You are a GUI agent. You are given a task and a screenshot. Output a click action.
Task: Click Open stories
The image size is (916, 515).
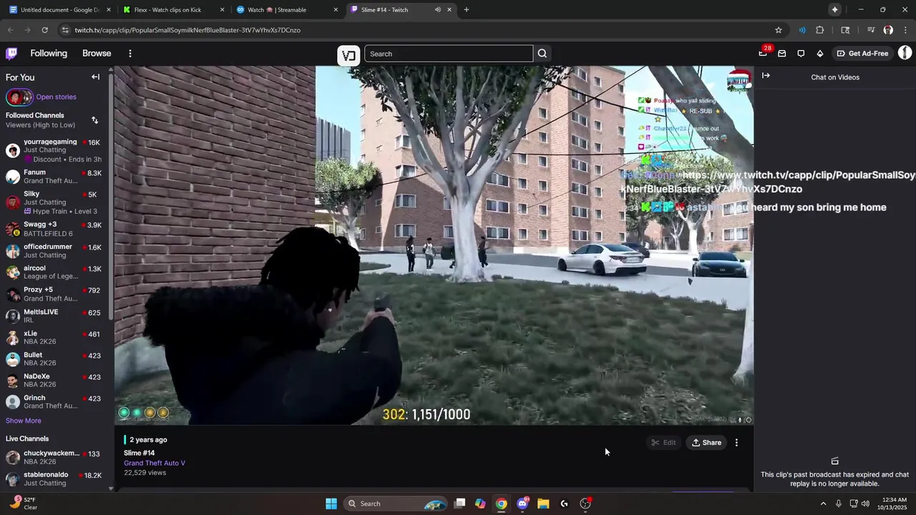[56, 97]
